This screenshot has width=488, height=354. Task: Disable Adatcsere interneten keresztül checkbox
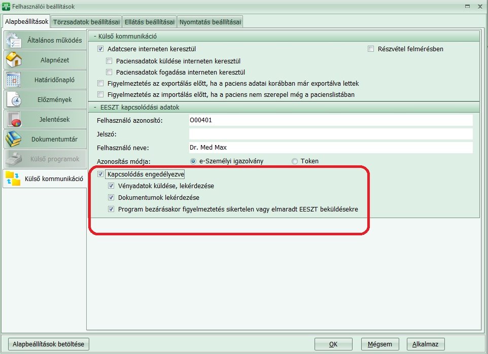(x=100, y=49)
